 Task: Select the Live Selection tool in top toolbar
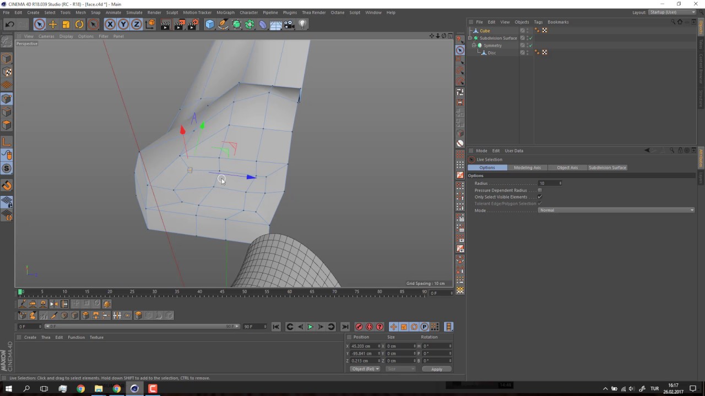coord(39,24)
